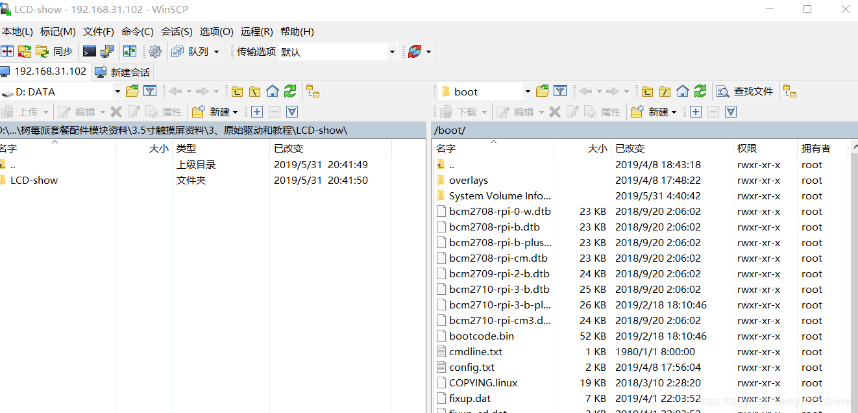Open session in PuTTY icon
Viewport: 858px width, 413px height.
(x=107, y=51)
